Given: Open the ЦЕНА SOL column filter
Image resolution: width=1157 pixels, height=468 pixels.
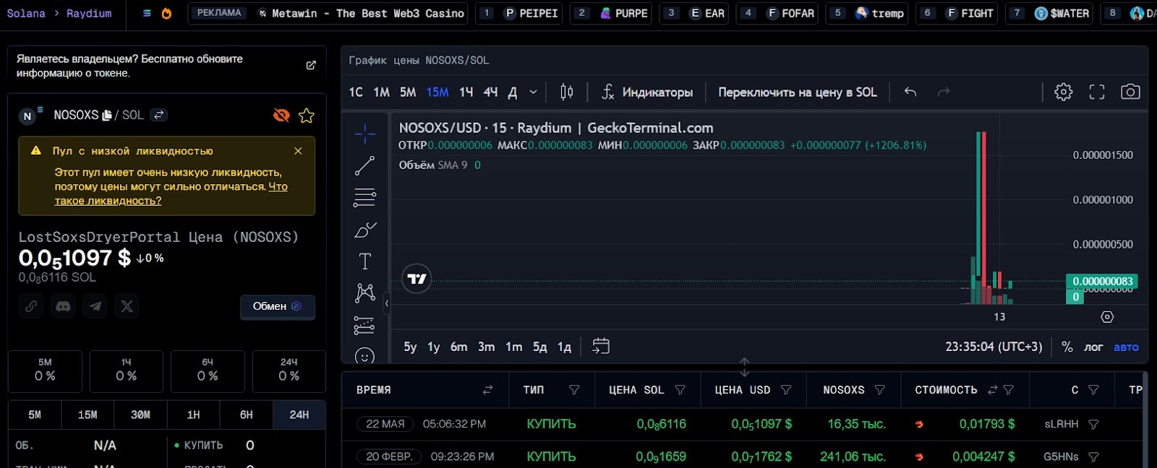Looking at the screenshot, I should 680,390.
